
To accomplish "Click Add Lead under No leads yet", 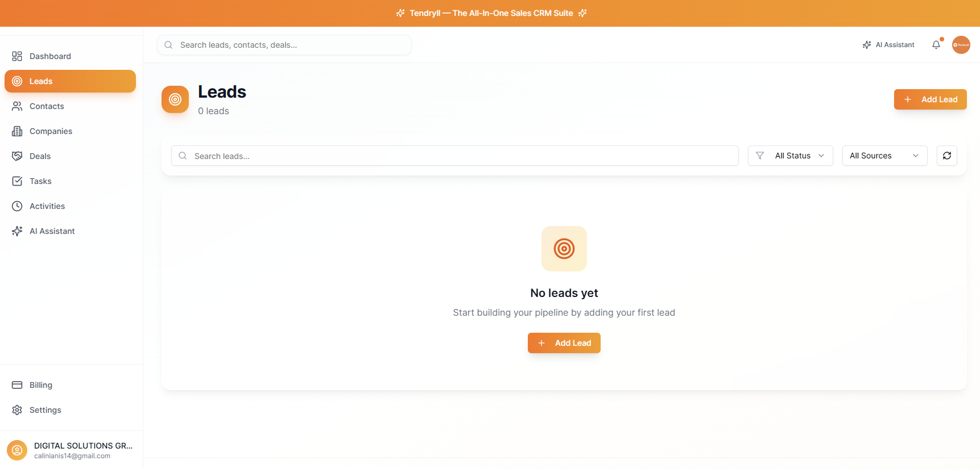I will point(564,343).
